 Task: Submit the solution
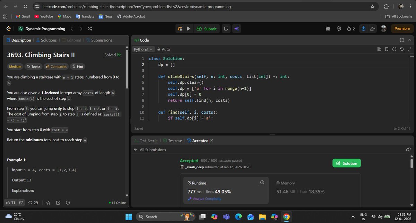coord(207,29)
